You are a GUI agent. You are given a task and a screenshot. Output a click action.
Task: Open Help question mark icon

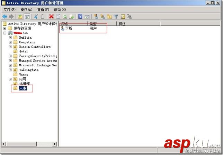pyautogui.click(x=80, y=17)
